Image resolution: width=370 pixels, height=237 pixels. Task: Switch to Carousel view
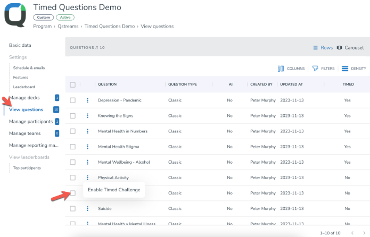350,48
